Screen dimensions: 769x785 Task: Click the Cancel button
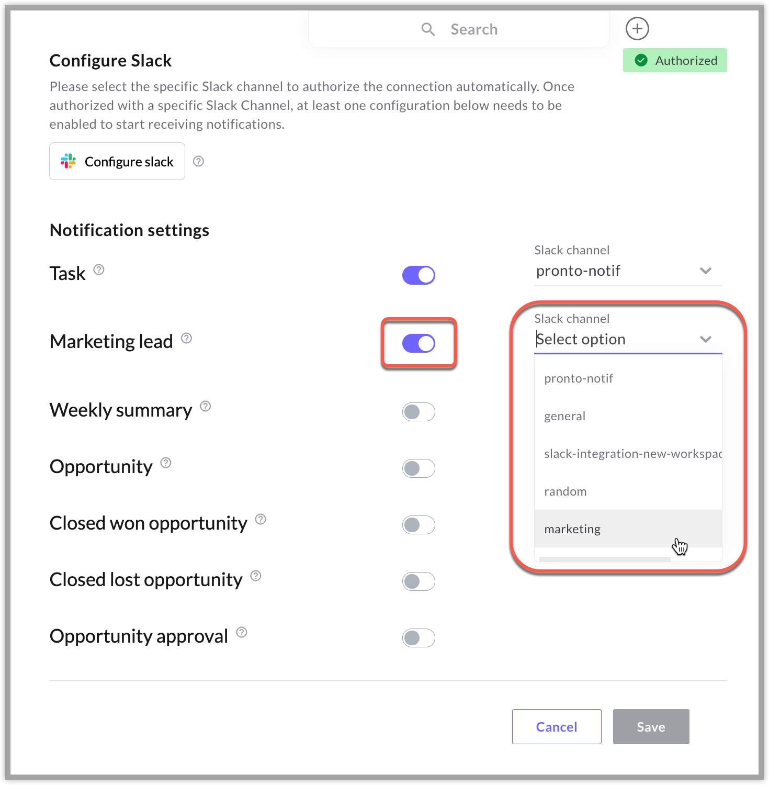point(557,726)
